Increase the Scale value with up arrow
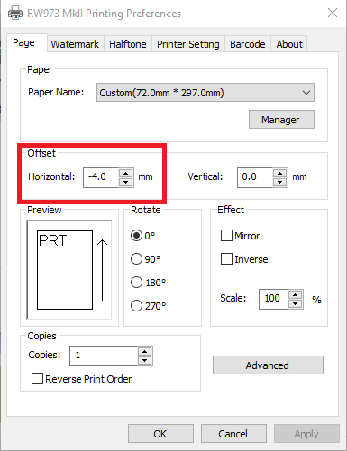This screenshot has height=451, width=347. 296,294
